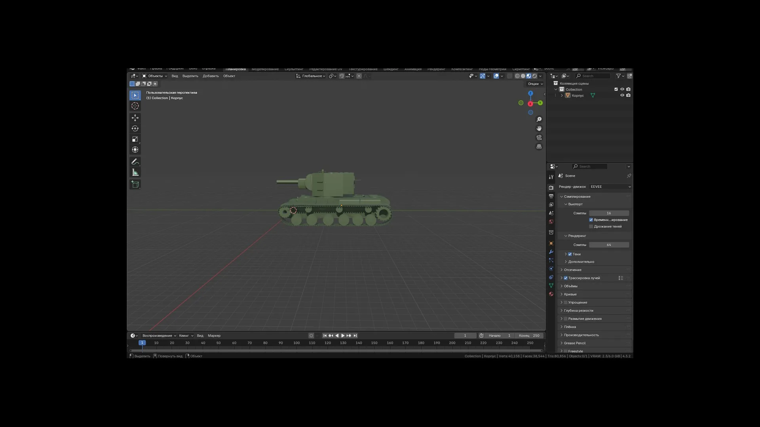Viewport: 760px width, 427px height.
Task: Switch to orthographic grid view icon
Action: (x=539, y=147)
